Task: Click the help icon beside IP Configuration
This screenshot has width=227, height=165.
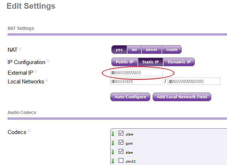Action: pos(48,61)
